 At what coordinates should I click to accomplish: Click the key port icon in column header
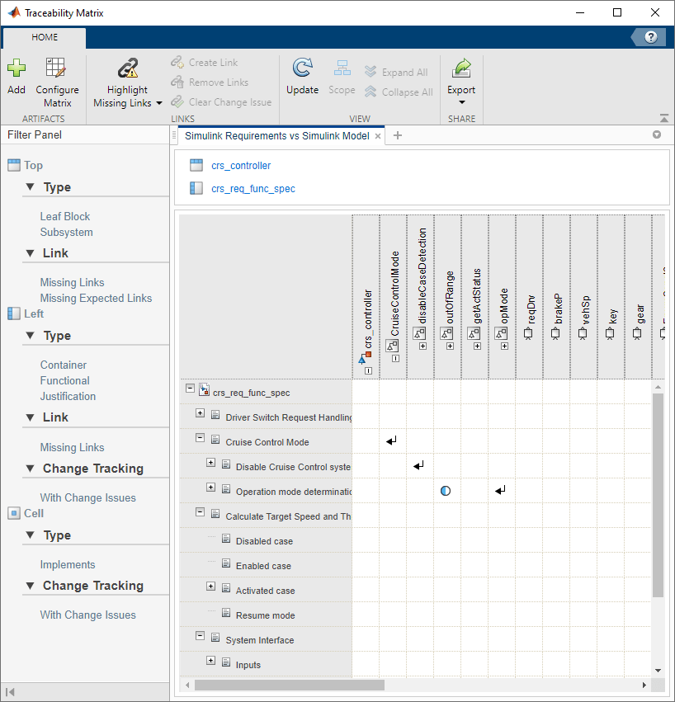(x=610, y=333)
